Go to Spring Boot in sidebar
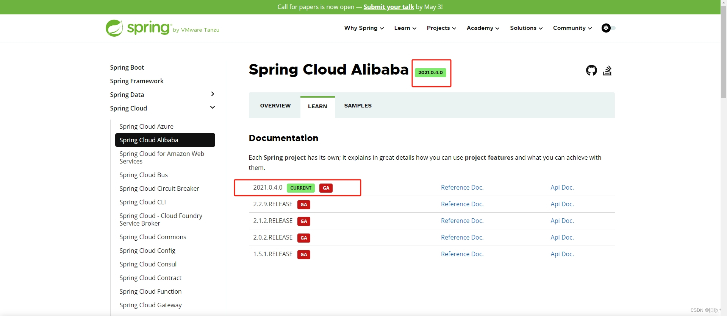727x316 pixels. (x=127, y=67)
